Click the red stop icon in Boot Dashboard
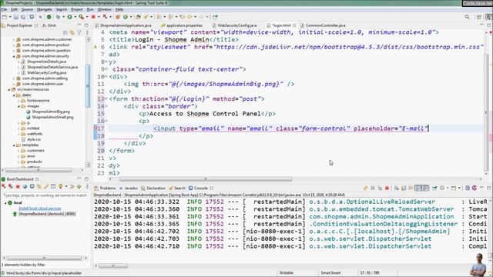493x277 pixels. pyautogui.click(x=18, y=186)
